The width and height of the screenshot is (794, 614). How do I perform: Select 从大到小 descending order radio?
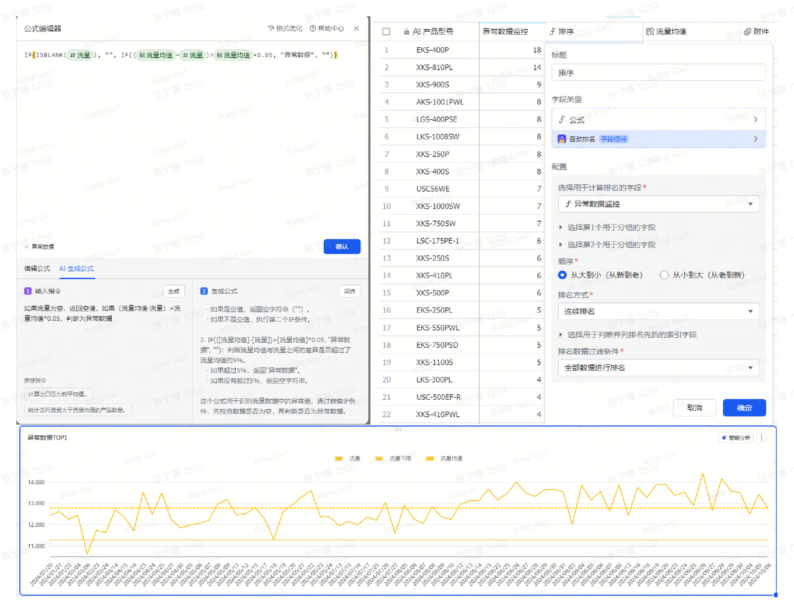(562, 275)
